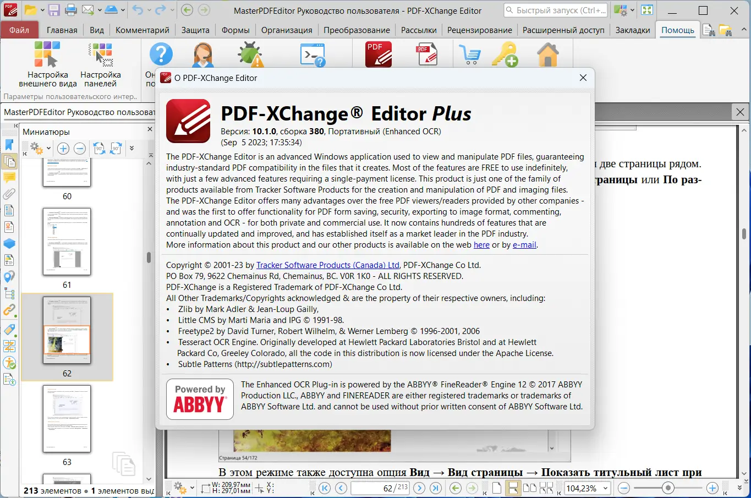Click the e-mail link in the About dialog
This screenshot has height=498, width=751.
[x=524, y=245]
